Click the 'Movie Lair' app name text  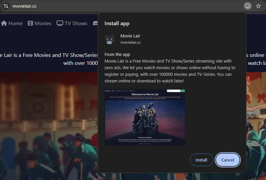click(x=130, y=36)
